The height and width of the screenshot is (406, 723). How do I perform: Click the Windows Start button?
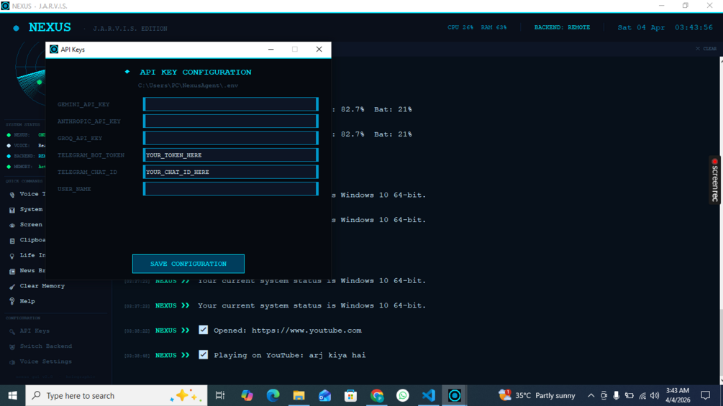12,395
